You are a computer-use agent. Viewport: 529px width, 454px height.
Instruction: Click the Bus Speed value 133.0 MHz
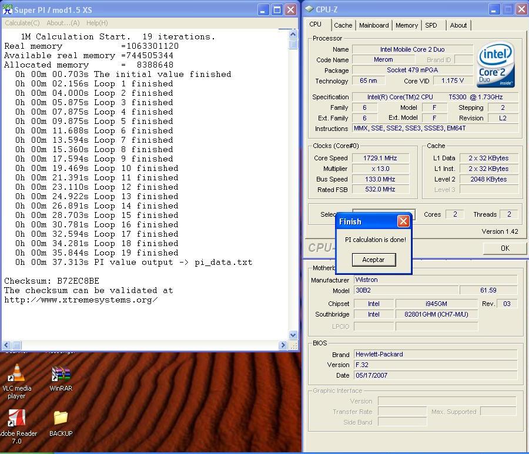380,179
